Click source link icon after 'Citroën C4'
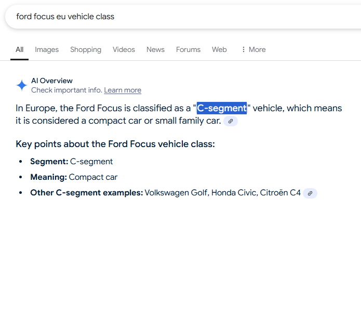The image size is (361, 316). click(x=310, y=193)
